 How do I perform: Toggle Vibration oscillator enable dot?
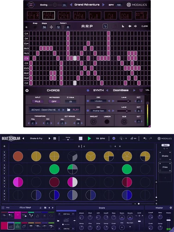[88, 101]
